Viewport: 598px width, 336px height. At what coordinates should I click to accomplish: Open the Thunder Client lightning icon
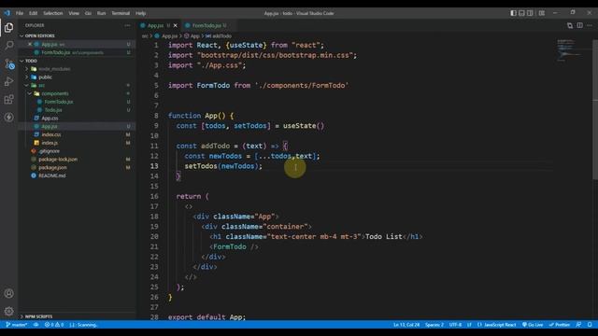tap(8, 118)
